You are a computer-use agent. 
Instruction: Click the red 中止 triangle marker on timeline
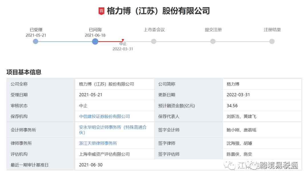click(x=123, y=40)
